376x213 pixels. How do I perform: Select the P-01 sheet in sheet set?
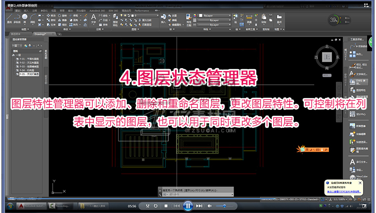28,59
